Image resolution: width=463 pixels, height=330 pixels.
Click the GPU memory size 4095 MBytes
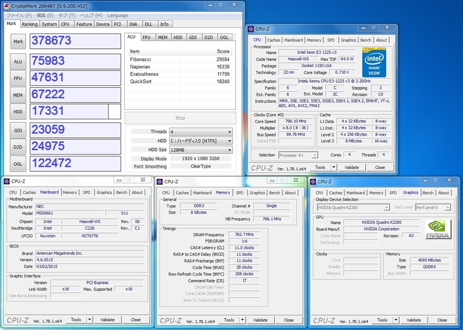(430, 260)
